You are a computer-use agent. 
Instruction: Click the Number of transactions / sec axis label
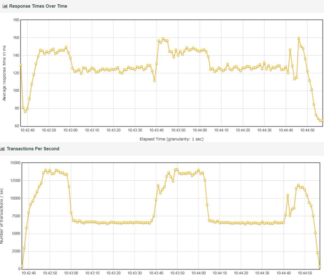click(2, 216)
